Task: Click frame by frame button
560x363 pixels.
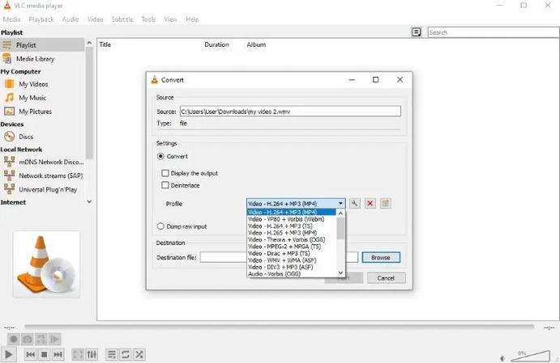Action: coord(54,339)
